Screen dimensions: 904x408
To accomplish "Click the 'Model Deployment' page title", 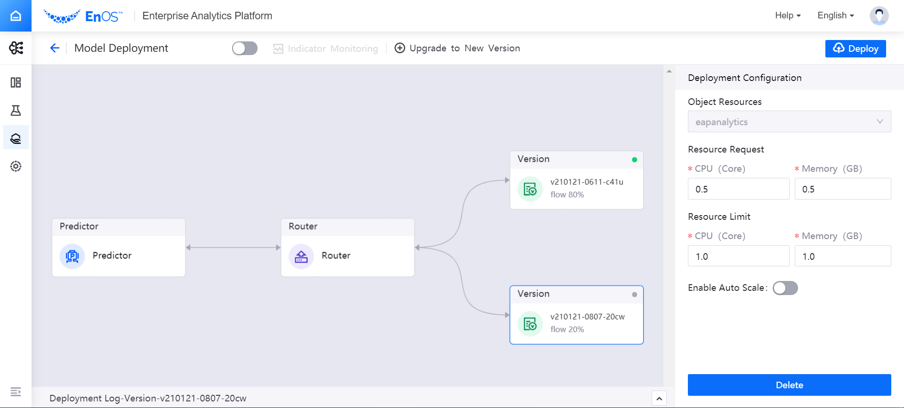I will click(121, 48).
